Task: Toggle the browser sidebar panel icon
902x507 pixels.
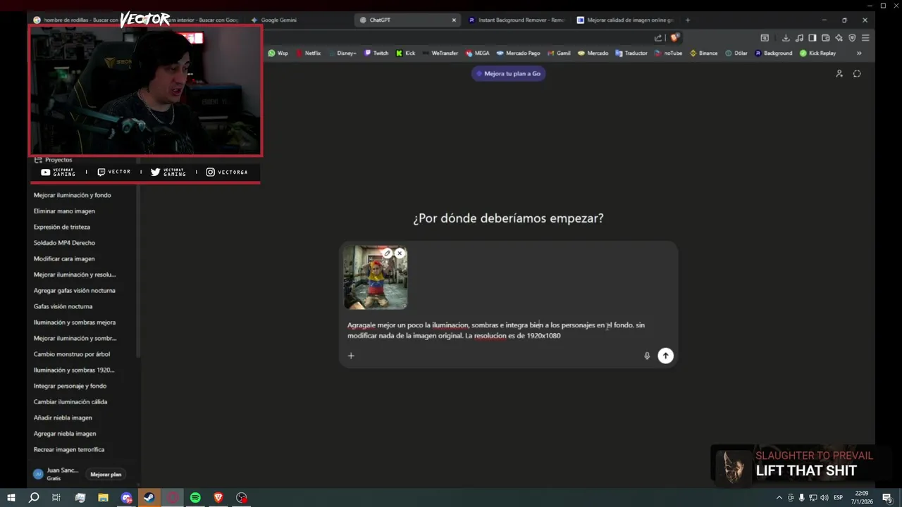Action: pyautogui.click(x=812, y=38)
